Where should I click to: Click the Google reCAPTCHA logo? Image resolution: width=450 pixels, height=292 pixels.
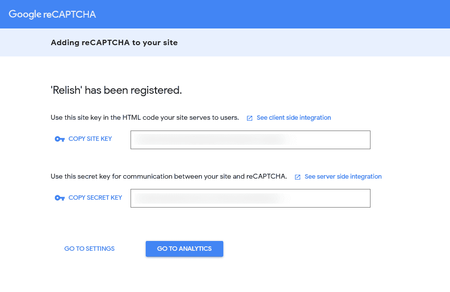[x=52, y=14]
